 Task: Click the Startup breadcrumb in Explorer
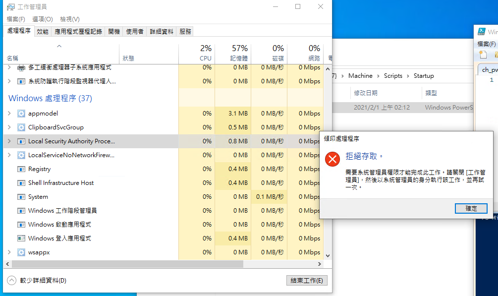[x=424, y=76]
